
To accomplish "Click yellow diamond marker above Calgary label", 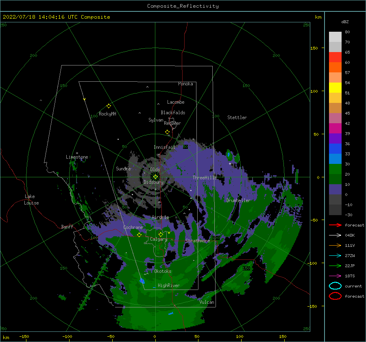I will (161, 234).
